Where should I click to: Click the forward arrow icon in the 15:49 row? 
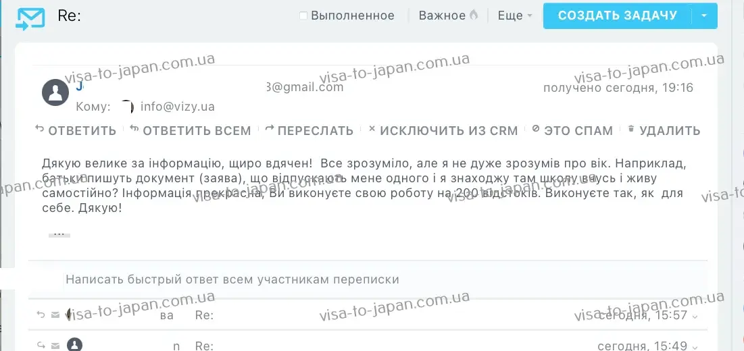click(41, 346)
